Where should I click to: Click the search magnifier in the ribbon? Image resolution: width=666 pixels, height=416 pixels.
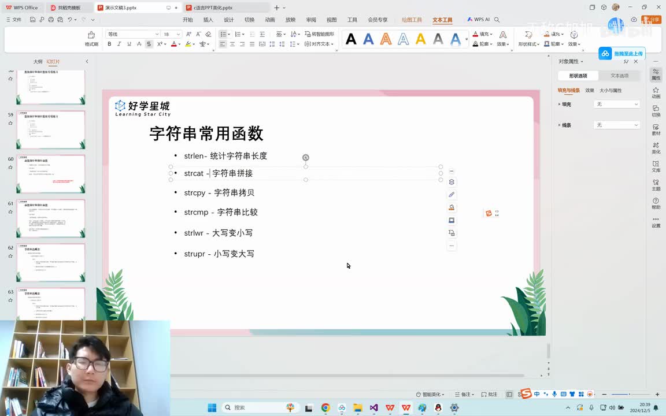497,20
